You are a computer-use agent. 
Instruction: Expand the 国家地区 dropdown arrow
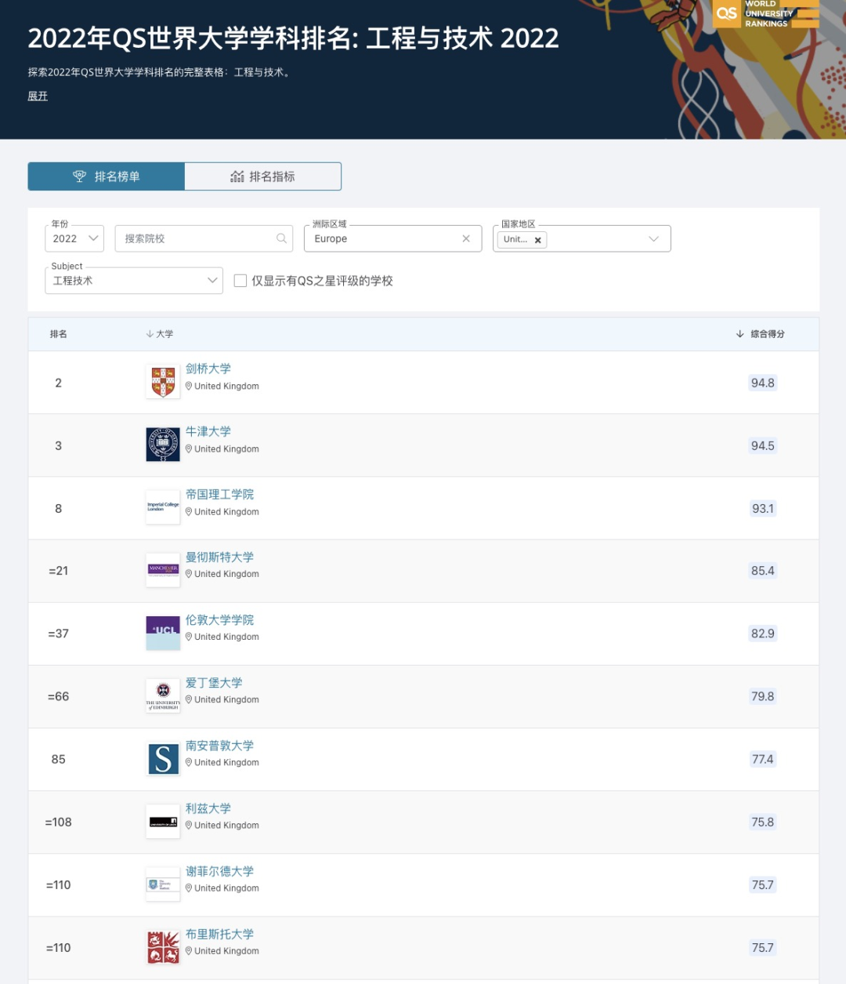coord(654,239)
